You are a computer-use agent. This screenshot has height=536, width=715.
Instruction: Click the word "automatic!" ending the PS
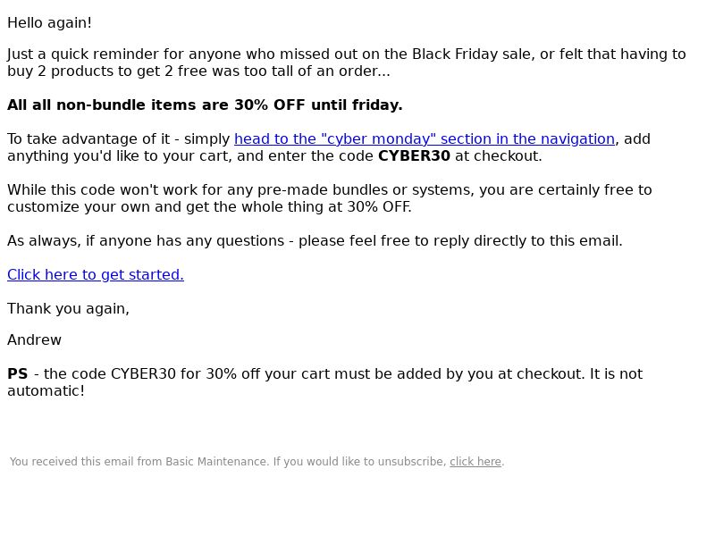tap(46, 390)
